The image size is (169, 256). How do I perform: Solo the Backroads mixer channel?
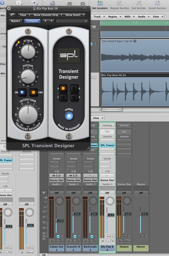(x=96, y=236)
